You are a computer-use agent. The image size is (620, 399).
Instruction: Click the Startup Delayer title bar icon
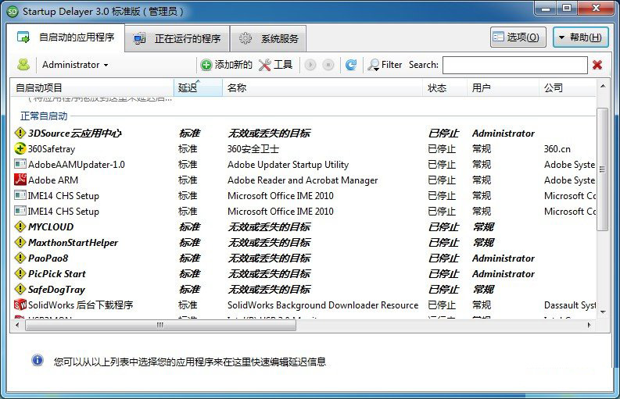[x=13, y=12]
